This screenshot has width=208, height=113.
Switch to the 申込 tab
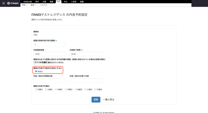pos(66,2)
